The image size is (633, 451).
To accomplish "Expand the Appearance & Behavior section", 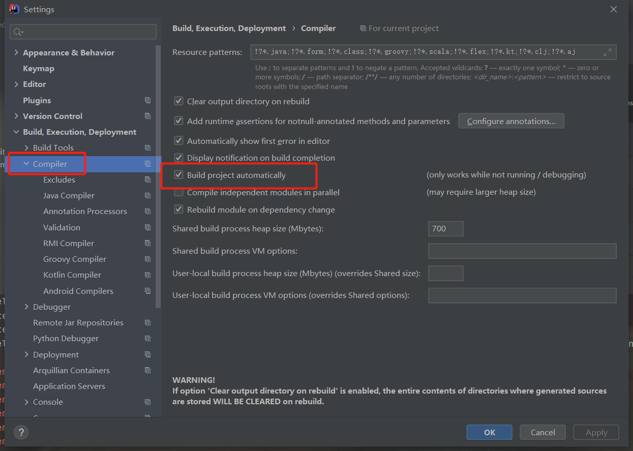I will click(16, 52).
